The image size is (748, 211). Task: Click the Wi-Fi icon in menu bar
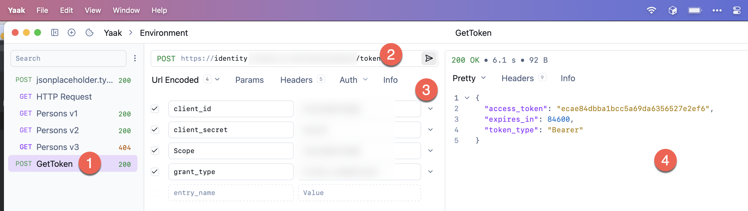[651, 10]
